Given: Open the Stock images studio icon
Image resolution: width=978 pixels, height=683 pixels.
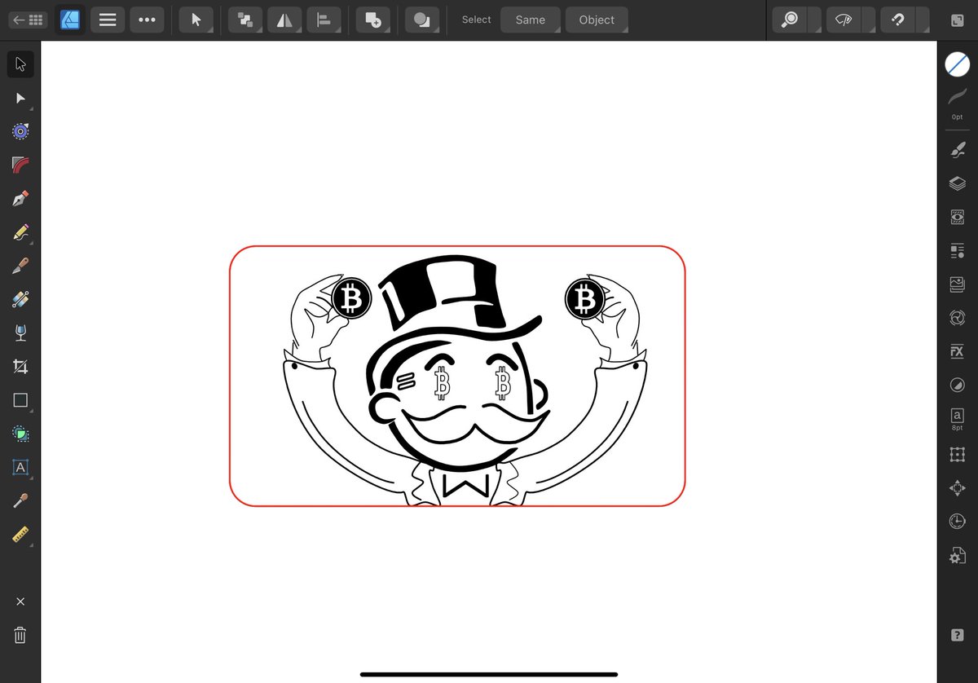Looking at the screenshot, I should point(957,284).
